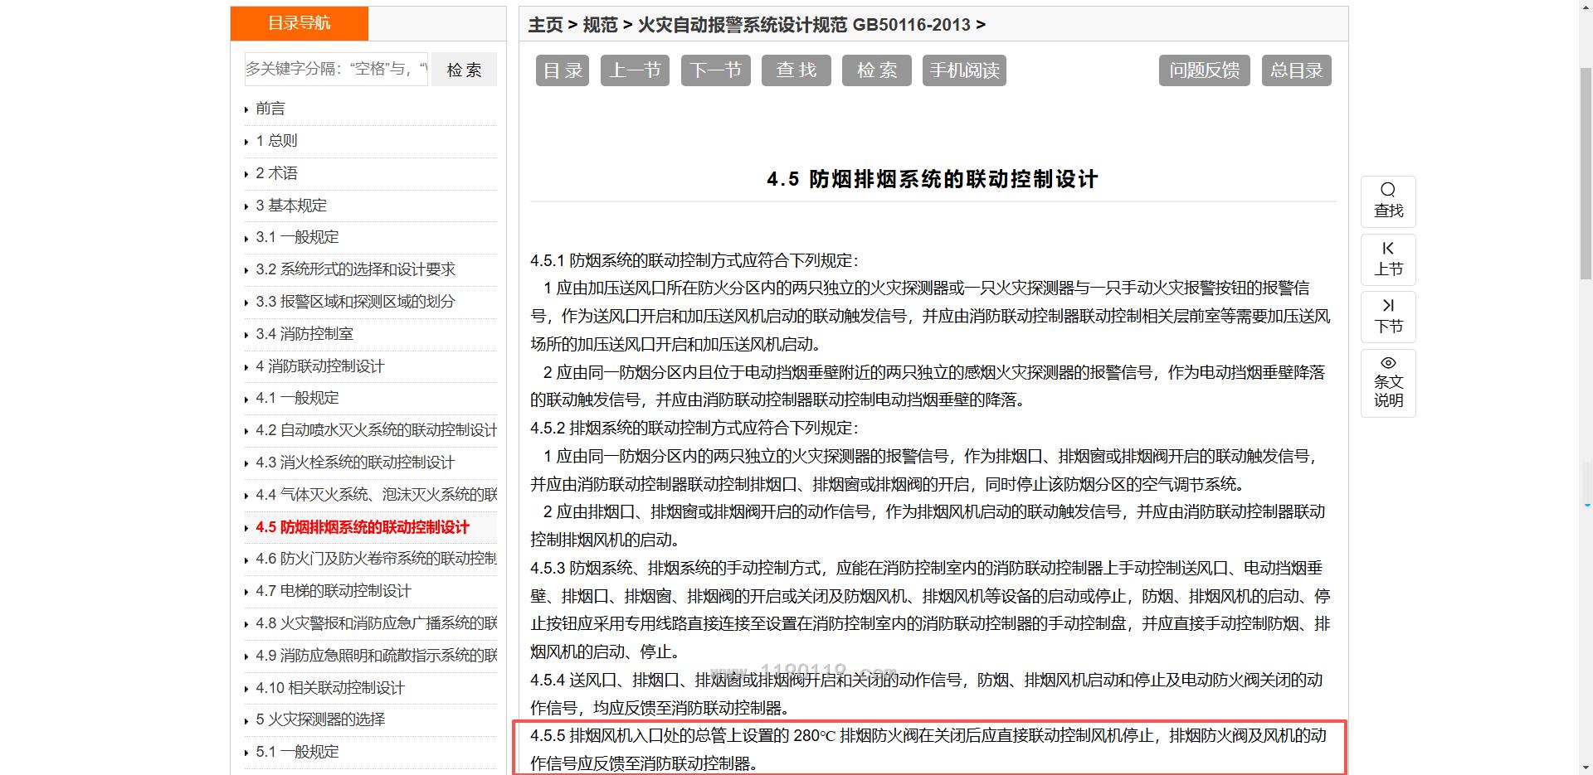The height and width of the screenshot is (775, 1593).
Task: Jump to next section via 下节 icon
Action: (1387, 306)
